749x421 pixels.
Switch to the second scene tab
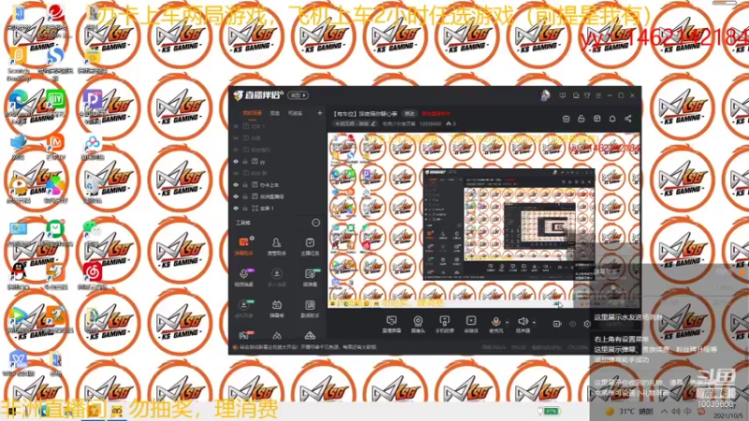click(x=275, y=113)
